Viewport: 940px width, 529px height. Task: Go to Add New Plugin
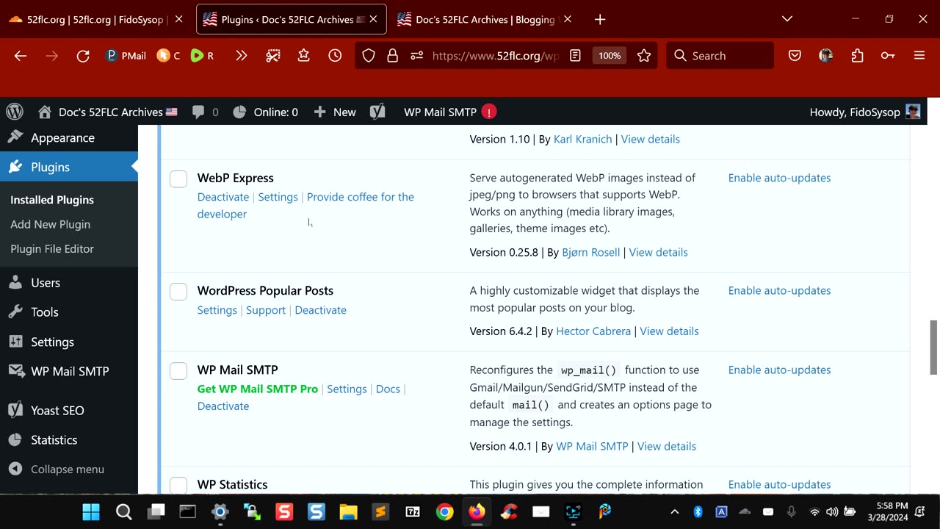tap(50, 224)
